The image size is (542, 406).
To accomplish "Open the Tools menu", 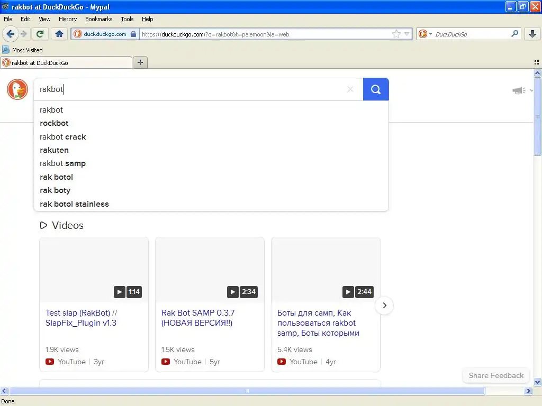I will click(127, 19).
